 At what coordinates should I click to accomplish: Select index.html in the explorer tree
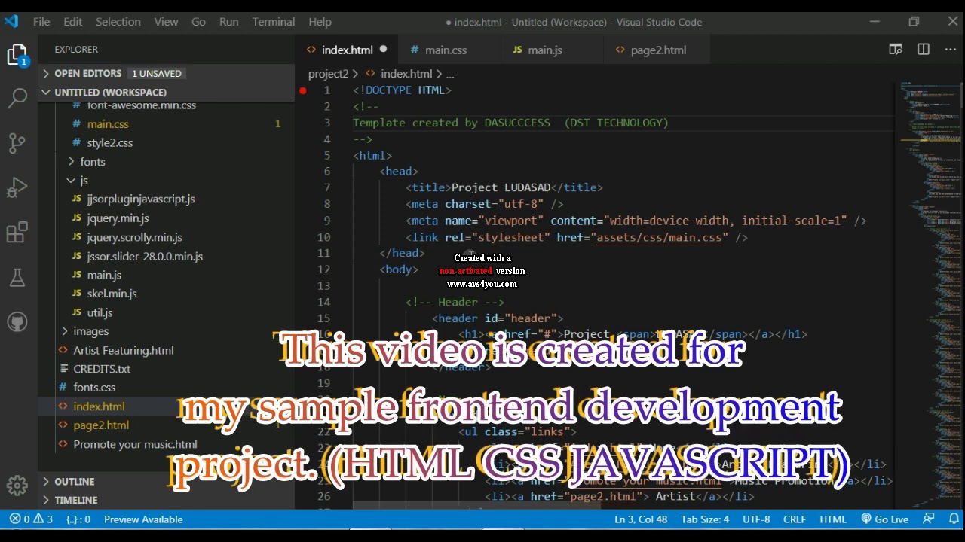point(99,406)
